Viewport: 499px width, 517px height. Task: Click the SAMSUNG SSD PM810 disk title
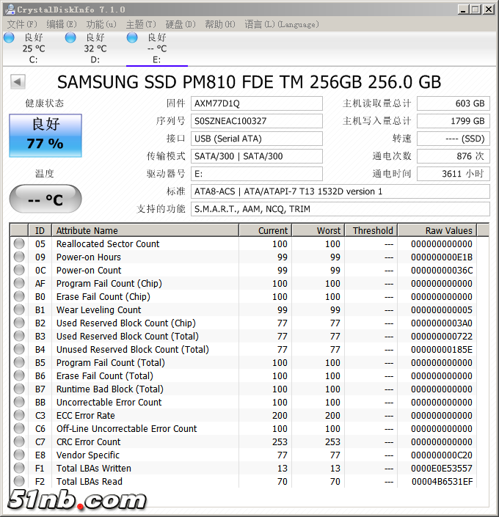point(249,82)
